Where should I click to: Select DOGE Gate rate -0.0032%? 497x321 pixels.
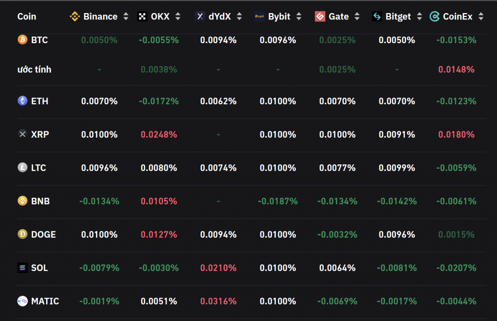tap(337, 234)
